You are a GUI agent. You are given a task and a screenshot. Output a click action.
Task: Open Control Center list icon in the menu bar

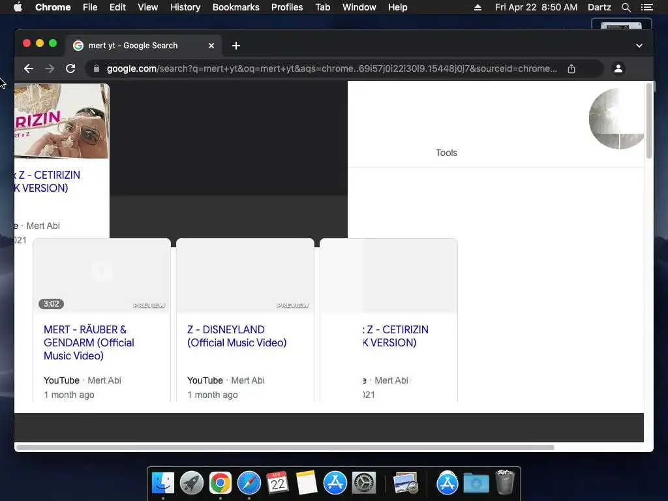[x=646, y=7]
